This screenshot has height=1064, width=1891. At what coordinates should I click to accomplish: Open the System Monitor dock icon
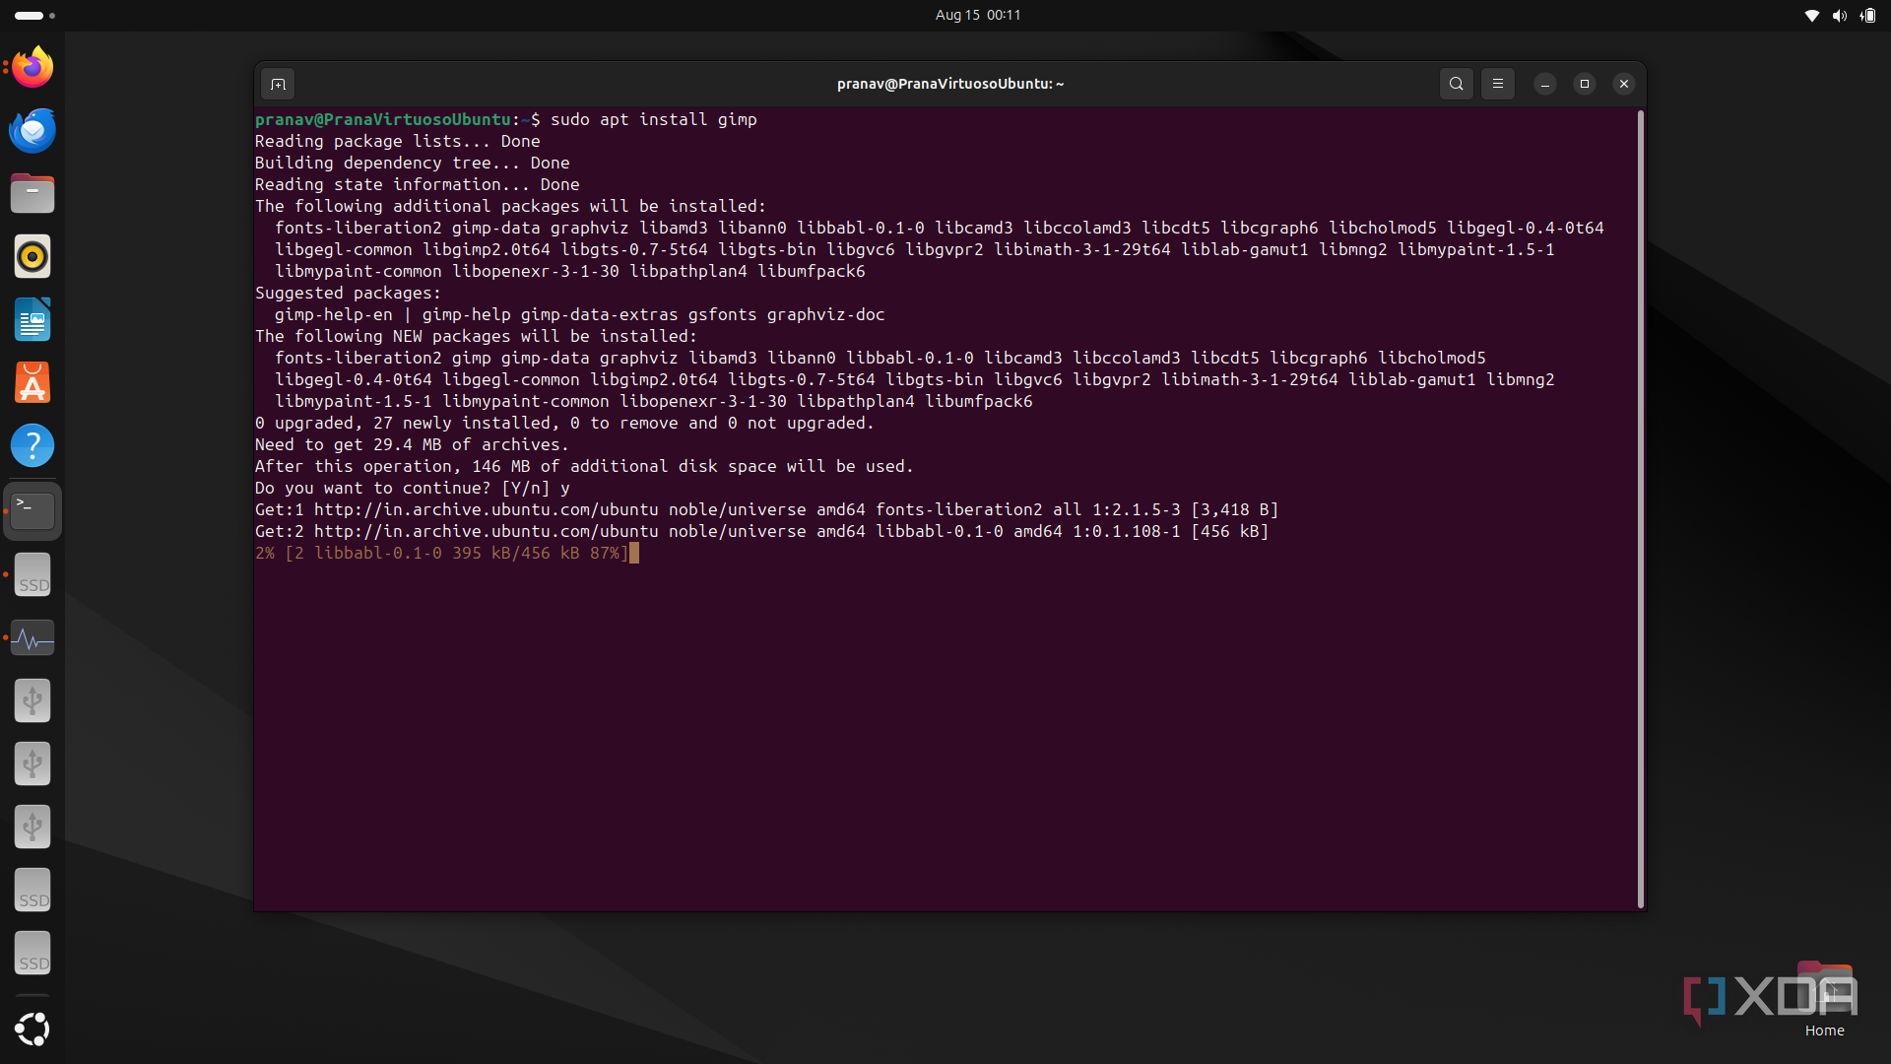coord(33,637)
